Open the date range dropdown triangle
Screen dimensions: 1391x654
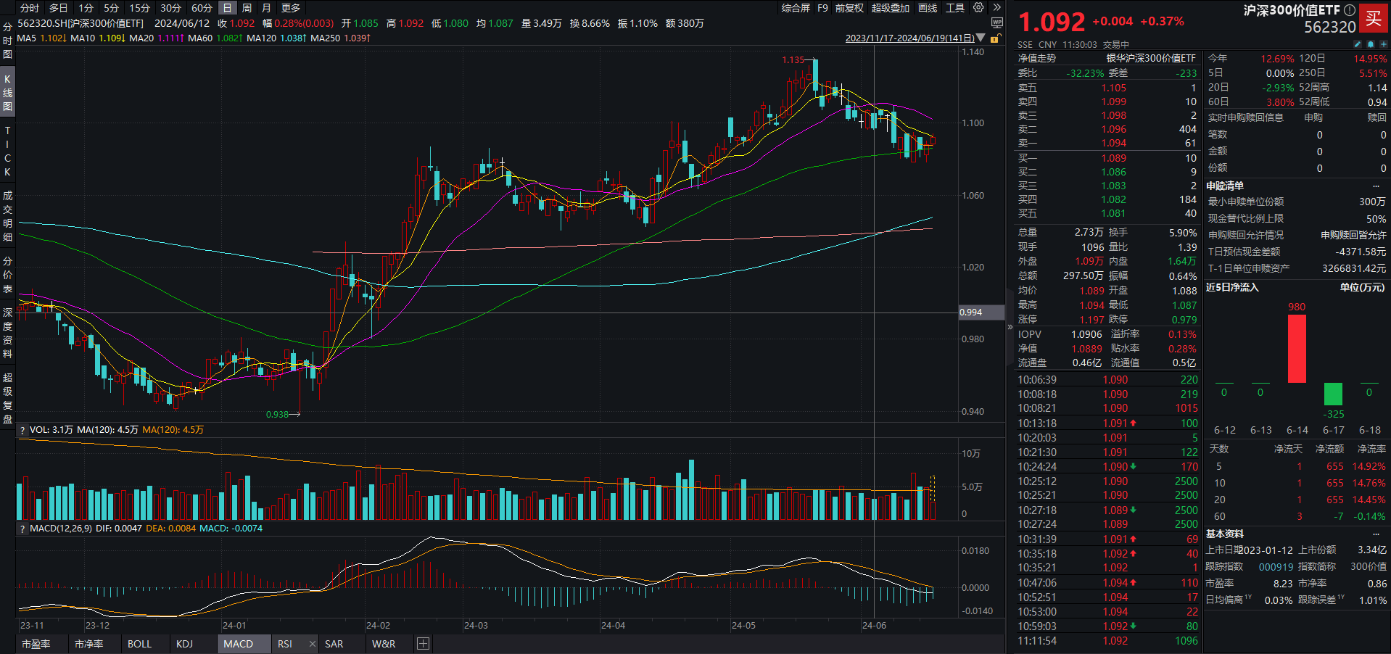(x=981, y=38)
